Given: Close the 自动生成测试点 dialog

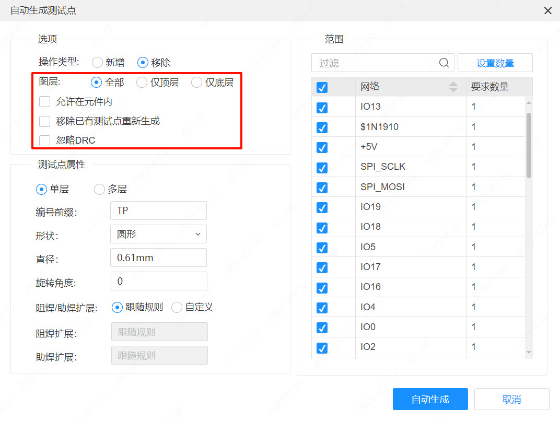Looking at the screenshot, I should click(x=547, y=10).
